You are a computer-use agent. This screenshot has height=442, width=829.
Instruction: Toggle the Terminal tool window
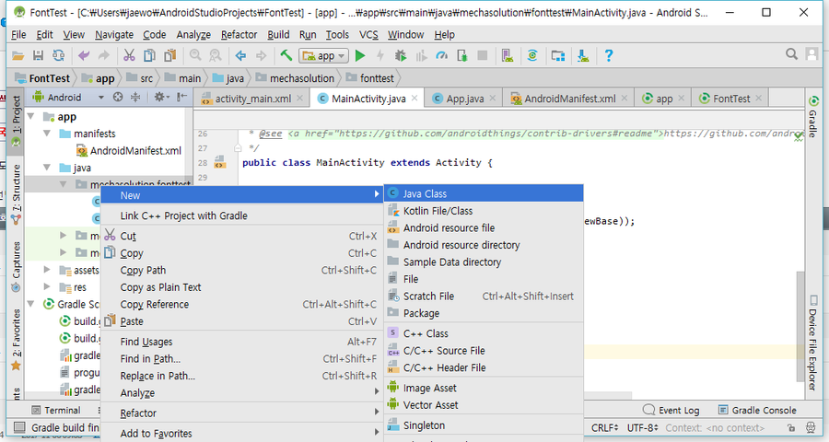56,410
